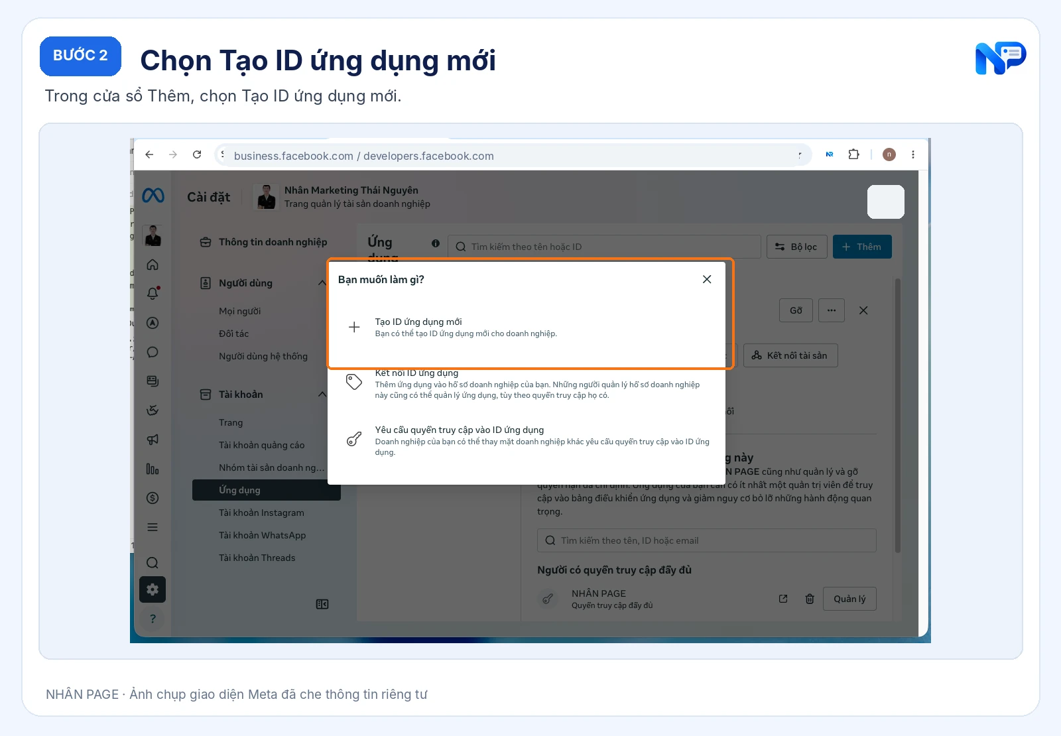Collapse the Tài khoản section
1061x736 pixels.
pos(322,395)
